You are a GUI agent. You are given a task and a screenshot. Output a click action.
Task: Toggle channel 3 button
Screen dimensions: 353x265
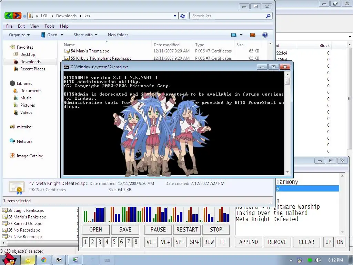(100, 242)
